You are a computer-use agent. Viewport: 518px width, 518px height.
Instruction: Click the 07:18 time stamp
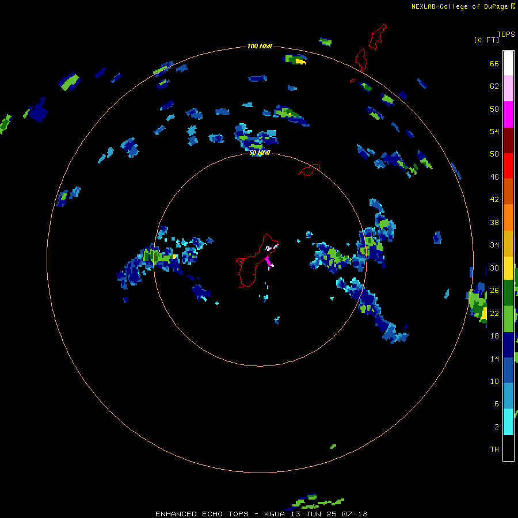pyautogui.click(x=355, y=514)
